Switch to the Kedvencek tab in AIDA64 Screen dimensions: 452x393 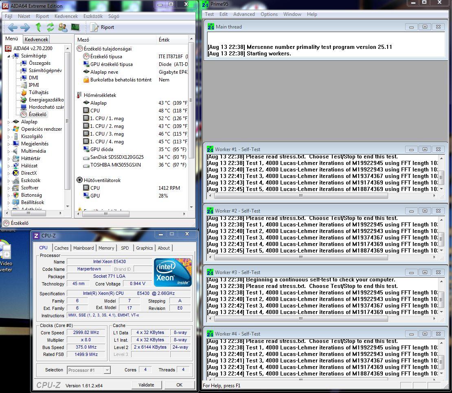point(36,39)
